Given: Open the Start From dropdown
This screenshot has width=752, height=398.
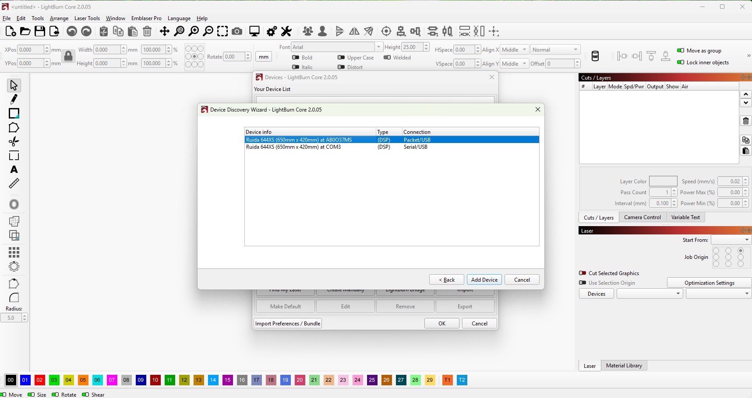Looking at the screenshot, I should point(731,240).
